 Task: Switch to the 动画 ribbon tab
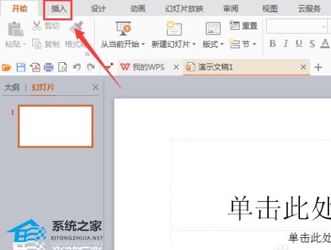138,9
